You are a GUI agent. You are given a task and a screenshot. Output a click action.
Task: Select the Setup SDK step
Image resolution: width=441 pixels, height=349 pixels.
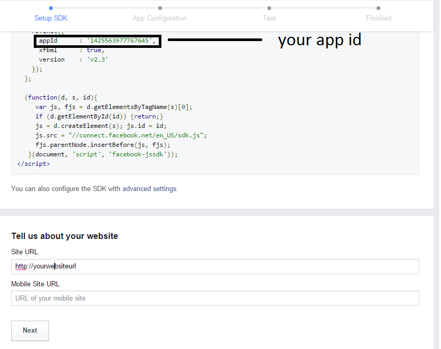coord(51,18)
